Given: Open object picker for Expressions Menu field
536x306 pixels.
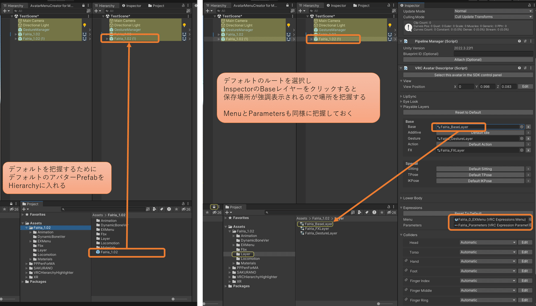Looking at the screenshot, I should (530, 219).
